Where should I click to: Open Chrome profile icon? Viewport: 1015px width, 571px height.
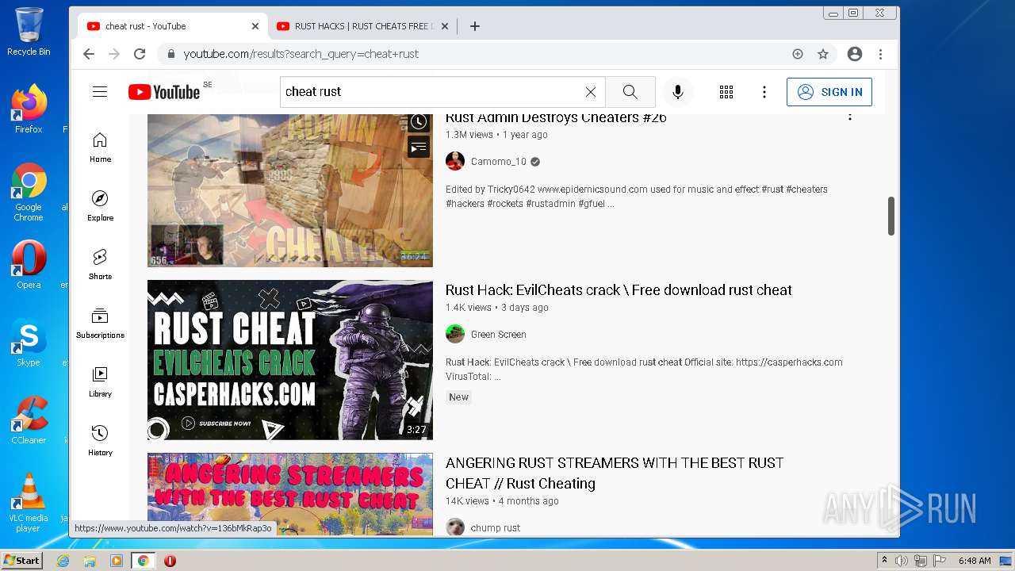tap(855, 54)
